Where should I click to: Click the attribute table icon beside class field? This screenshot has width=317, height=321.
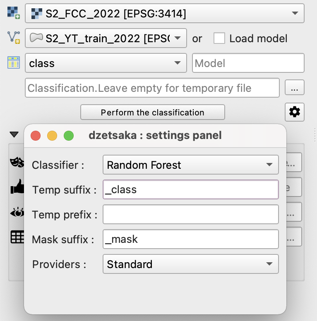tap(13, 63)
